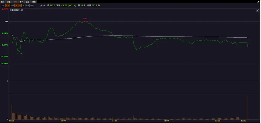Click the high price label 212.43
Screen dimensions: 261x123
pyautogui.click(x=85, y=19)
